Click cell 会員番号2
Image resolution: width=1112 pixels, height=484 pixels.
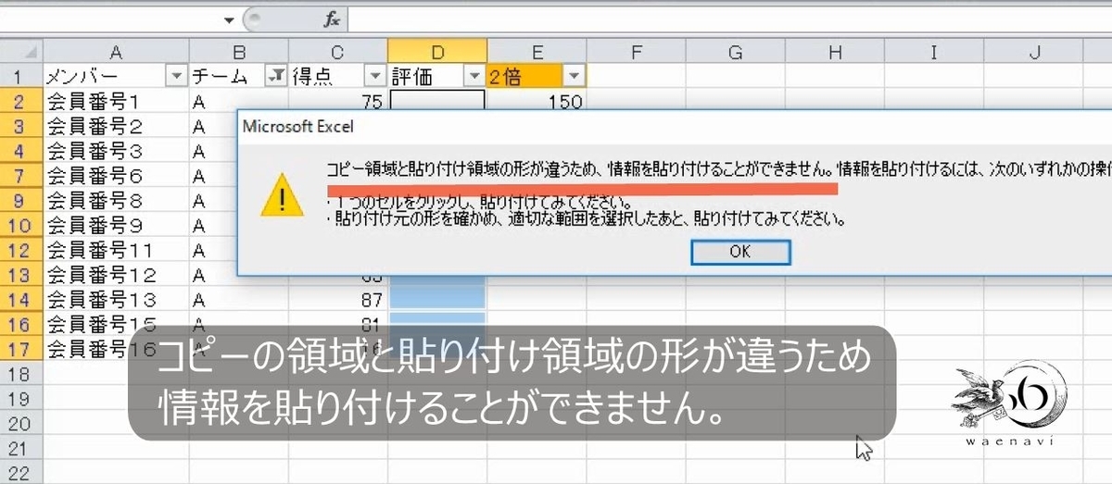pos(116,126)
